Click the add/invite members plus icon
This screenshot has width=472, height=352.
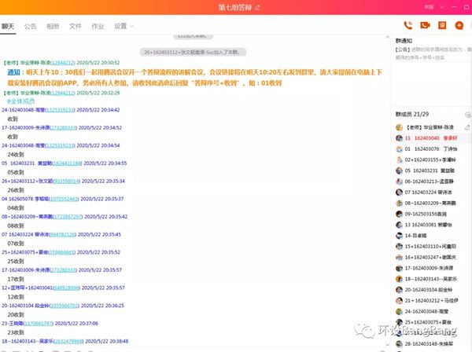tap(459, 26)
